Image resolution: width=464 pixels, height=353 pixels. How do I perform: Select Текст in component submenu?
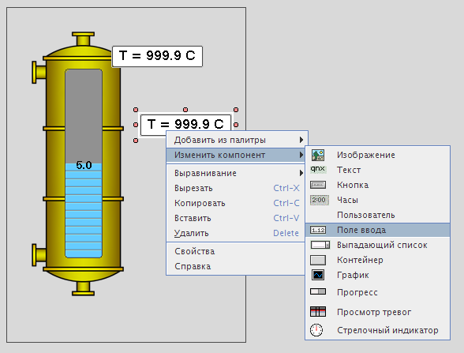(377, 170)
